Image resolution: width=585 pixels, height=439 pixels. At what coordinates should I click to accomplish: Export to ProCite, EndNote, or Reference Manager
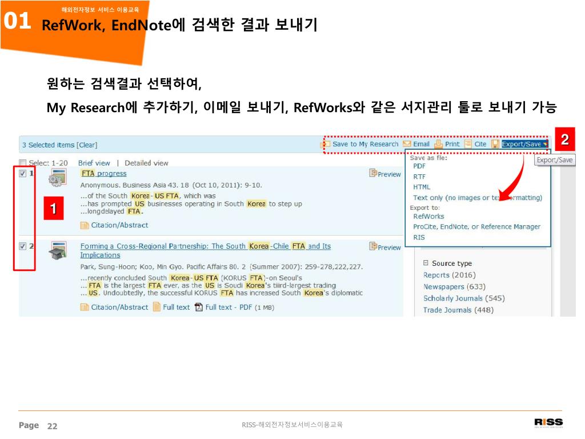pos(476,226)
